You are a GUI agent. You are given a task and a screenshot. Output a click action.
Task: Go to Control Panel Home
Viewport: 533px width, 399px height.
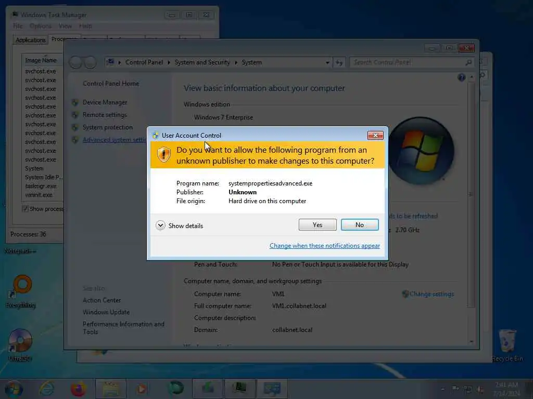click(x=111, y=84)
